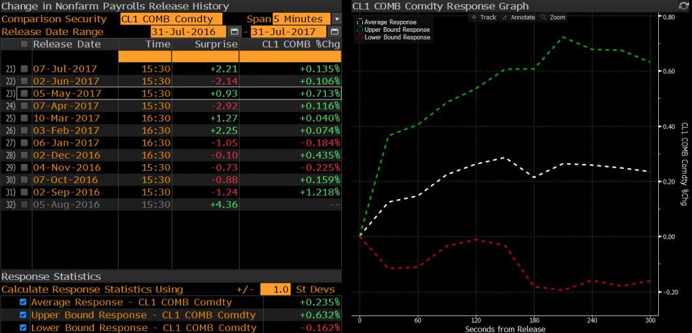Select the 05-Aug-2016 release date
This screenshot has width=692, height=333.
pos(66,205)
